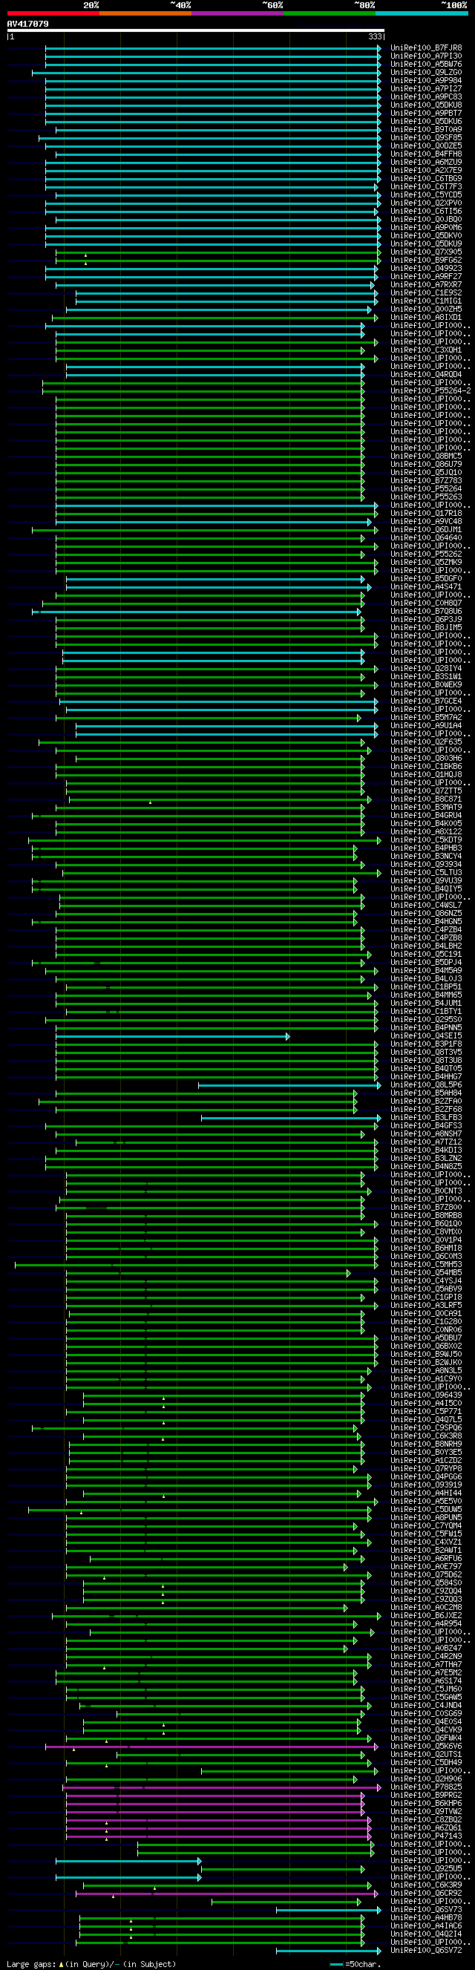This screenshot has height=1970, width=475.
Task: Click the hit label UniRef100_Q9LZG0
Action: click(x=426, y=73)
